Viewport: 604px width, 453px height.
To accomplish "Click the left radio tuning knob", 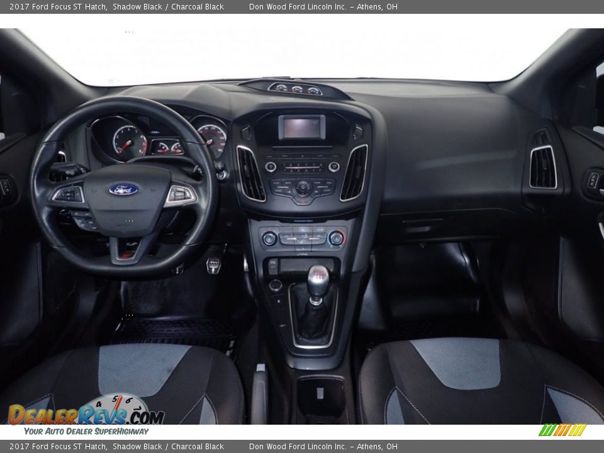I will coord(271,165).
